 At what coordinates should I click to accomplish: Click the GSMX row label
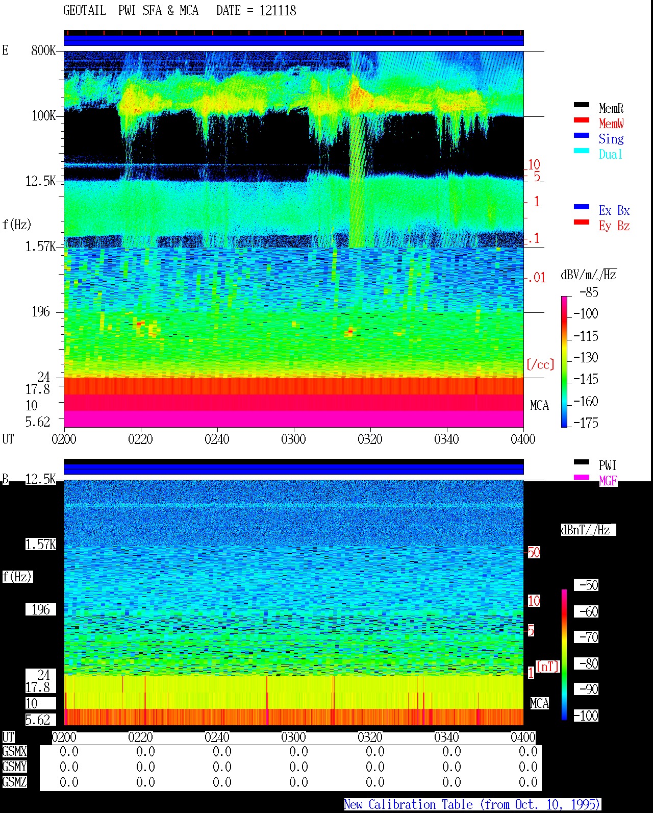pyautogui.click(x=14, y=752)
